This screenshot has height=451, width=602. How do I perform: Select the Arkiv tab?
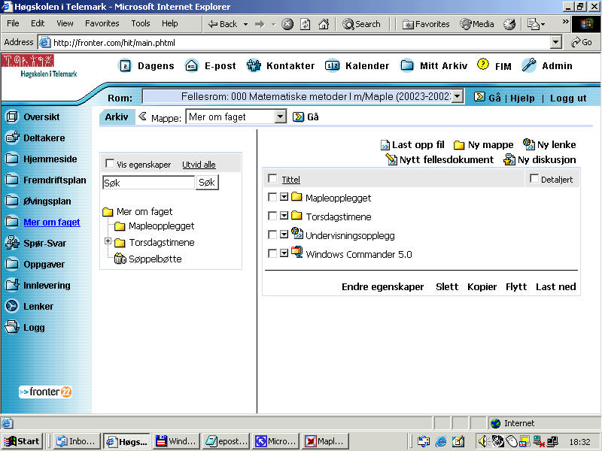click(117, 117)
